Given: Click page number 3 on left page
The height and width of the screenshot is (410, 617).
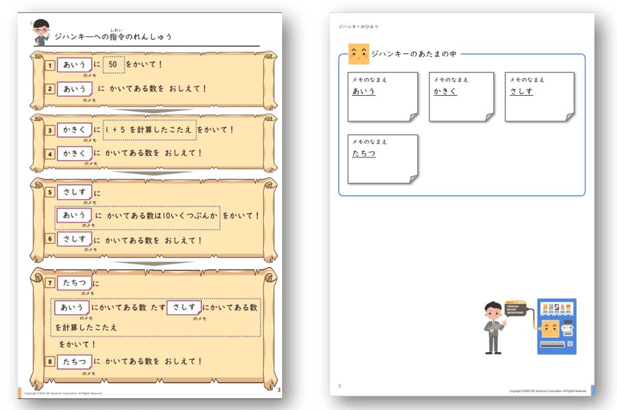Looking at the screenshot, I should [x=279, y=390].
